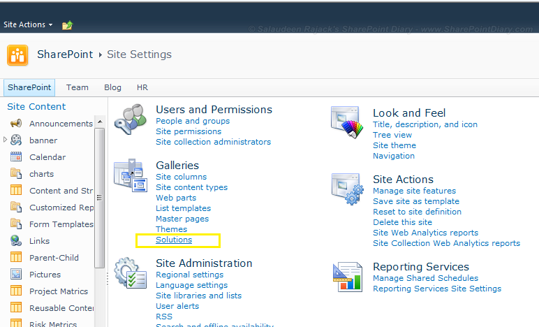The width and height of the screenshot is (539, 327).
Task: Click Save site as template
Action: (416, 201)
